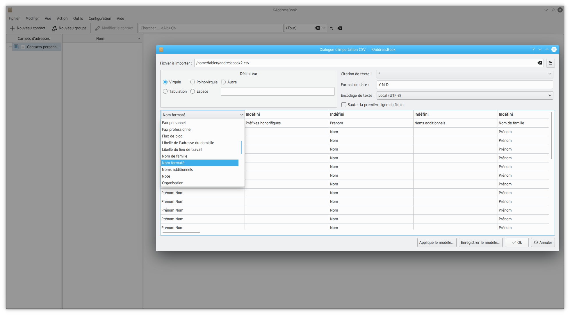Image resolution: width=570 pixels, height=315 pixels.
Task: Open the file browser folder icon
Action: 551,63
